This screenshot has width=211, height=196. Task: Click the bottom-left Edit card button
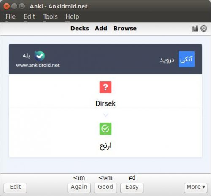[x=15, y=188]
